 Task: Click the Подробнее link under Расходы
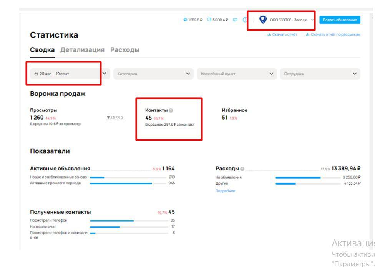[x=225, y=191]
